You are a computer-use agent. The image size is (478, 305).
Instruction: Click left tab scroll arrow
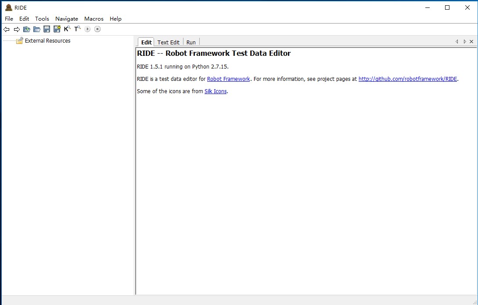pos(456,41)
